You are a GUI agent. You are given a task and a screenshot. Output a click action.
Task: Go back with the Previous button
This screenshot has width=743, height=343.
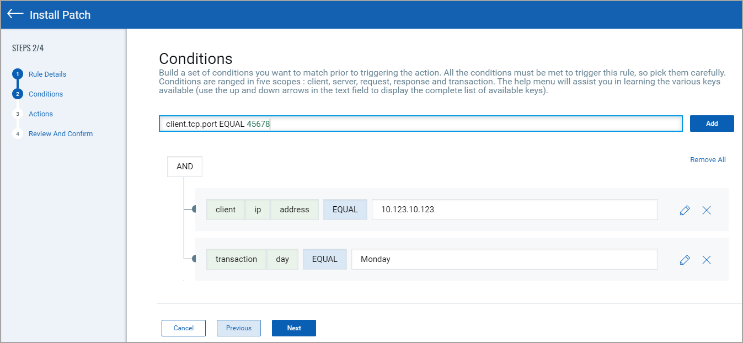pyautogui.click(x=239, y=328)
